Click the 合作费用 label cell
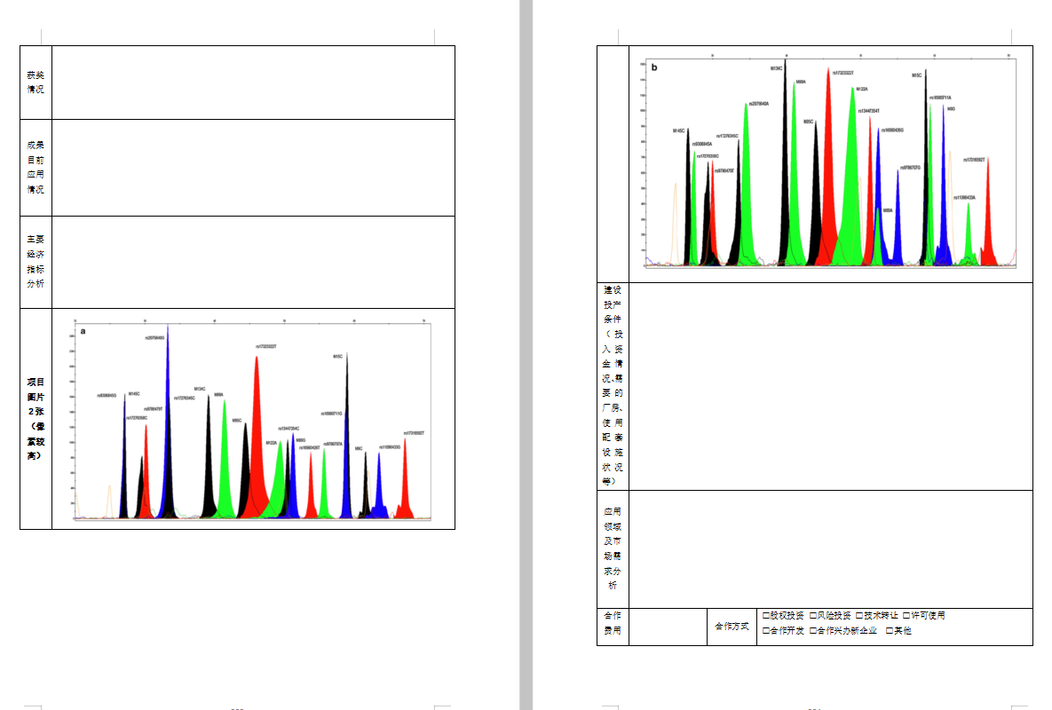1052x710 pixels. [x=613, y=627]
